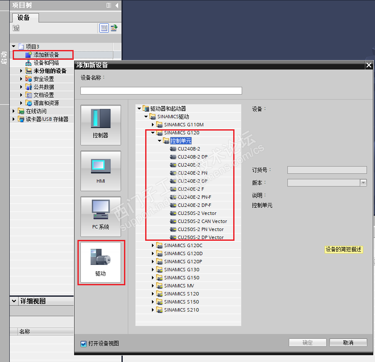Collapse the 详细视图 panel

click(x=14, y=301)
